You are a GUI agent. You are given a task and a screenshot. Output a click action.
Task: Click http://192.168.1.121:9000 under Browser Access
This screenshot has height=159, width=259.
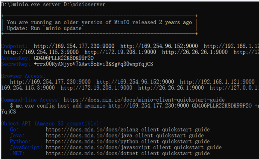(217, 82)
